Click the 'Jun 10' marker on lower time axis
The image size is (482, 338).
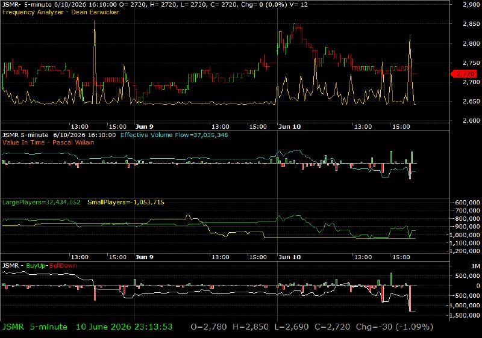[x=290, y=257]
